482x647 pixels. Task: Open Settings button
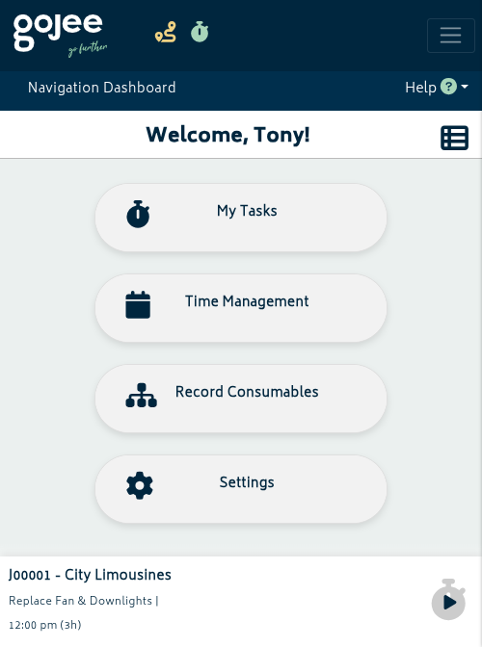tap(241, 489)
